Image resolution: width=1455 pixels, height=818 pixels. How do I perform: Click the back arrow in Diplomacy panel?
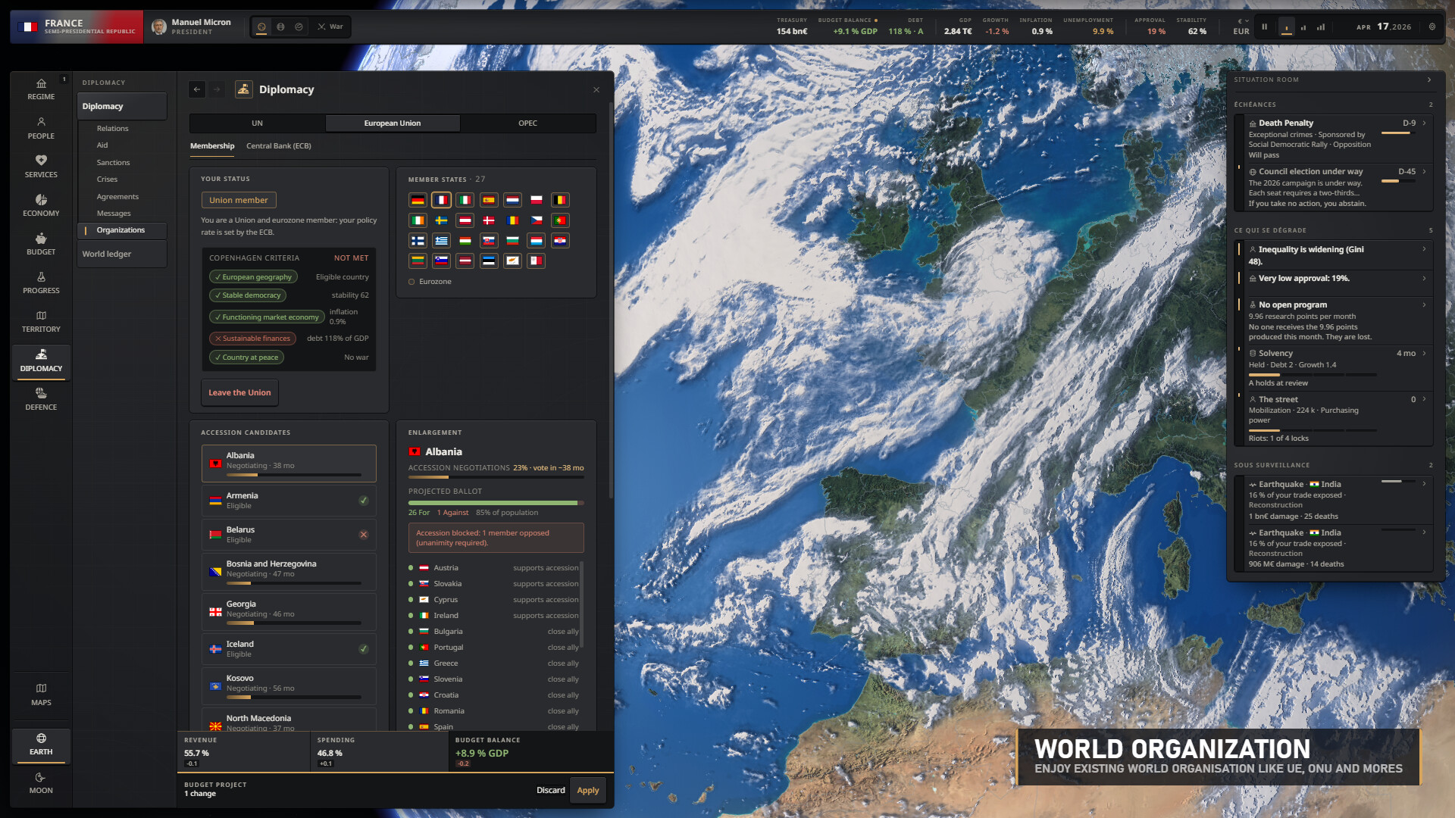click(197, 89)
